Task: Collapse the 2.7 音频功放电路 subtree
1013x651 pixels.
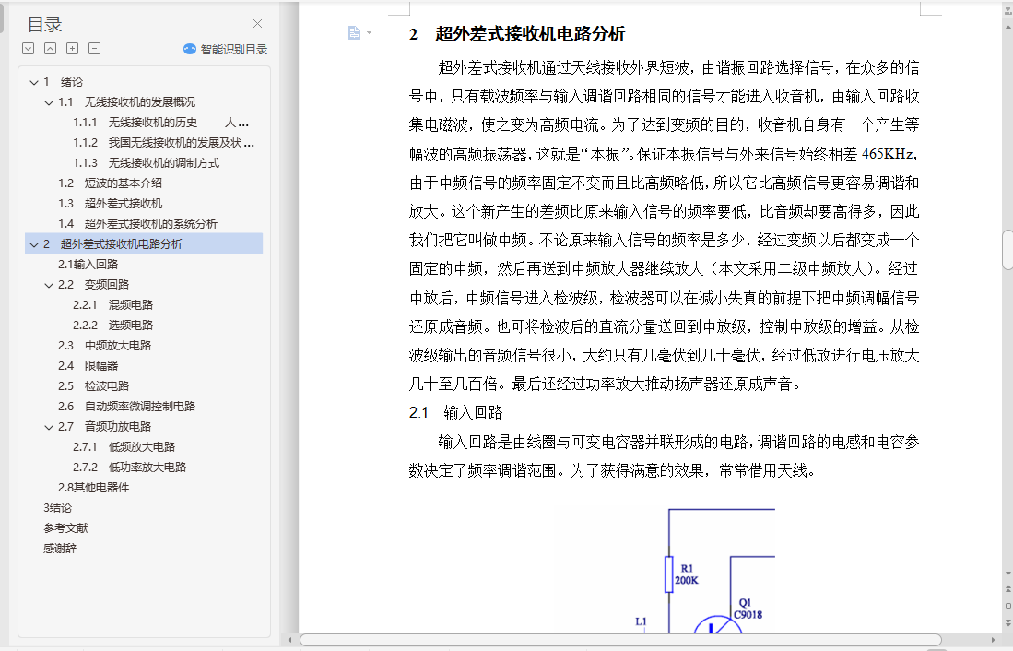Action: (49, 427)
